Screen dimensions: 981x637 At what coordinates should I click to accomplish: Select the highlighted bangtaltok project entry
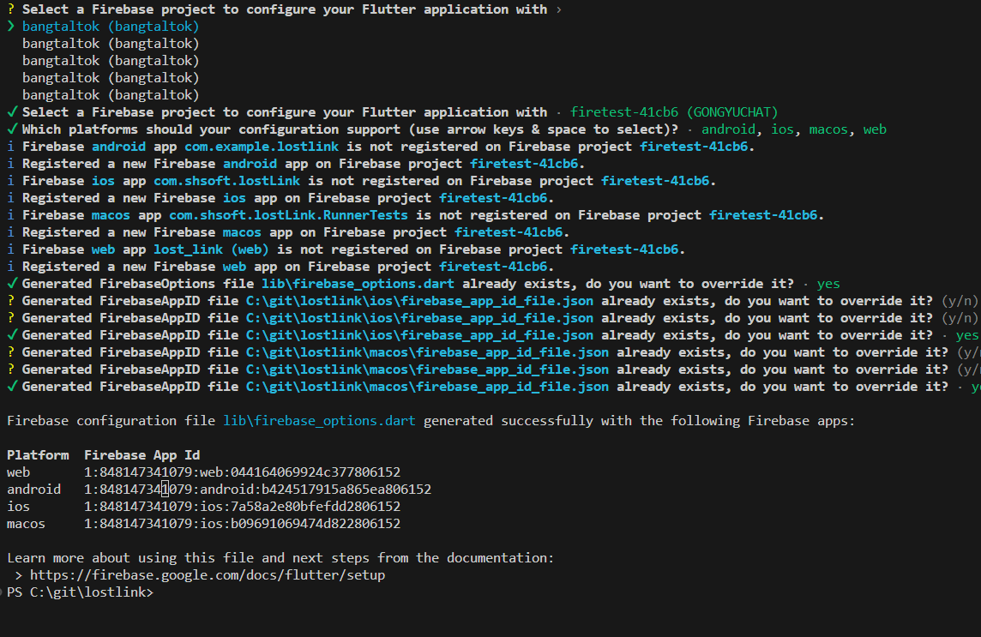click(110, 27)
